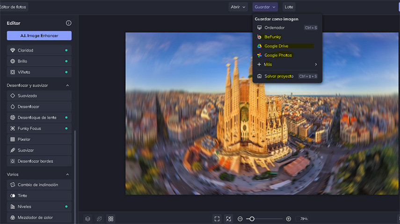Choose Ordenador to save to computer
Viewport: 400px width, 224px height.
pos(274,28)
